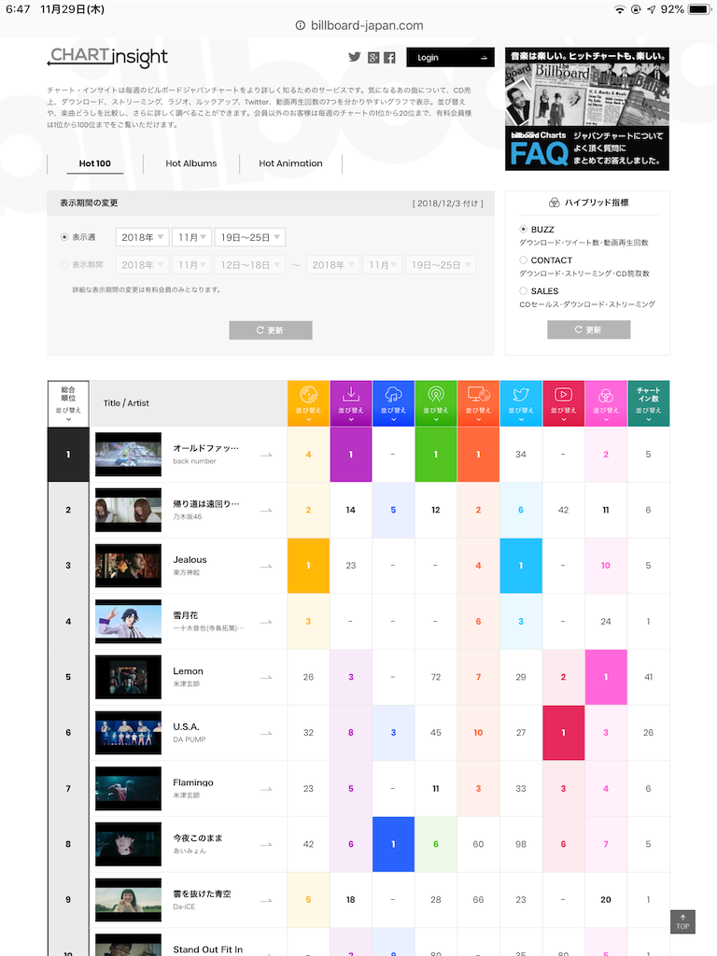Open trend arrow for 雲を抜けた青空 row
This screenshot has width=717, height=956.
point(266,901)
